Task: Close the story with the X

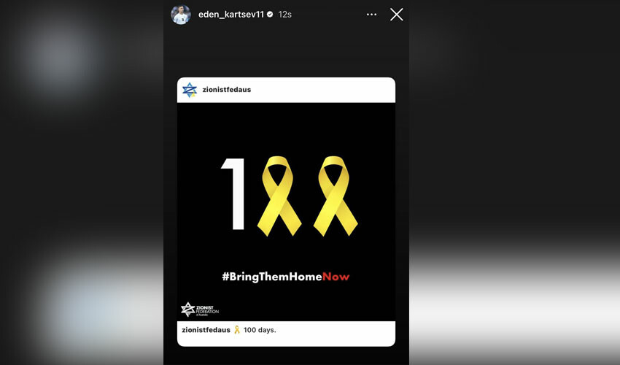Action: coord(397,15)
